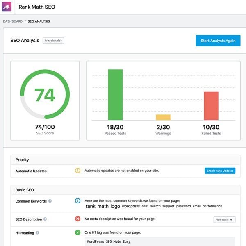Click the 'rank' keyword in common keywords
246x246 pixels.
90,206
